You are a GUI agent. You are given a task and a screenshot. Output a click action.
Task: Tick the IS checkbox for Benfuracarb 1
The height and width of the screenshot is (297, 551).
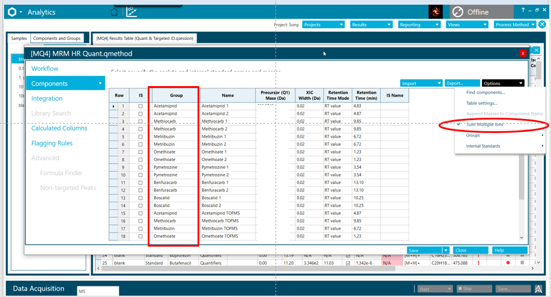click(141, 183)
